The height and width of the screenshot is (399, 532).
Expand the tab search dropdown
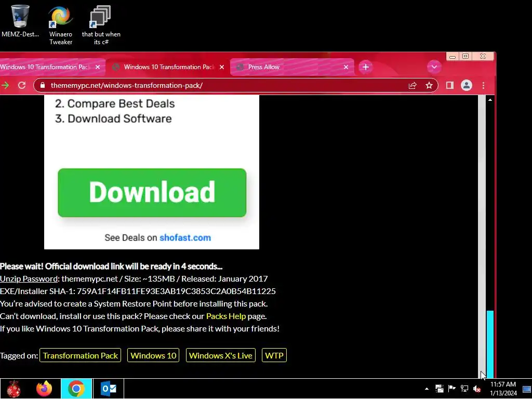point(434,67)
